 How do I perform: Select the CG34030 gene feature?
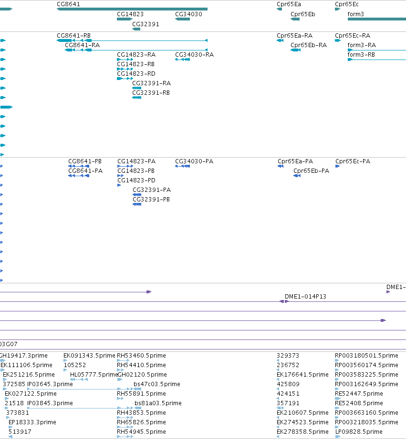[182, 19]
